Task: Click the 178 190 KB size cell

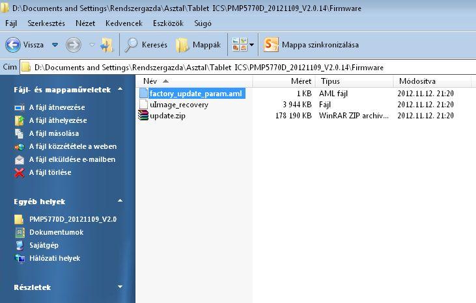Action: (293, 116)
